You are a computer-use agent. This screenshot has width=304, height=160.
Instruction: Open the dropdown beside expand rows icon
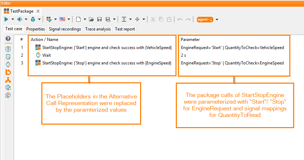131,19
